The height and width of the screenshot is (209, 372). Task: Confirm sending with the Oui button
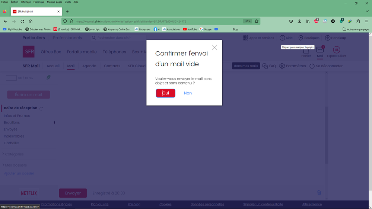pyautogui.click(x=166, y=93)
